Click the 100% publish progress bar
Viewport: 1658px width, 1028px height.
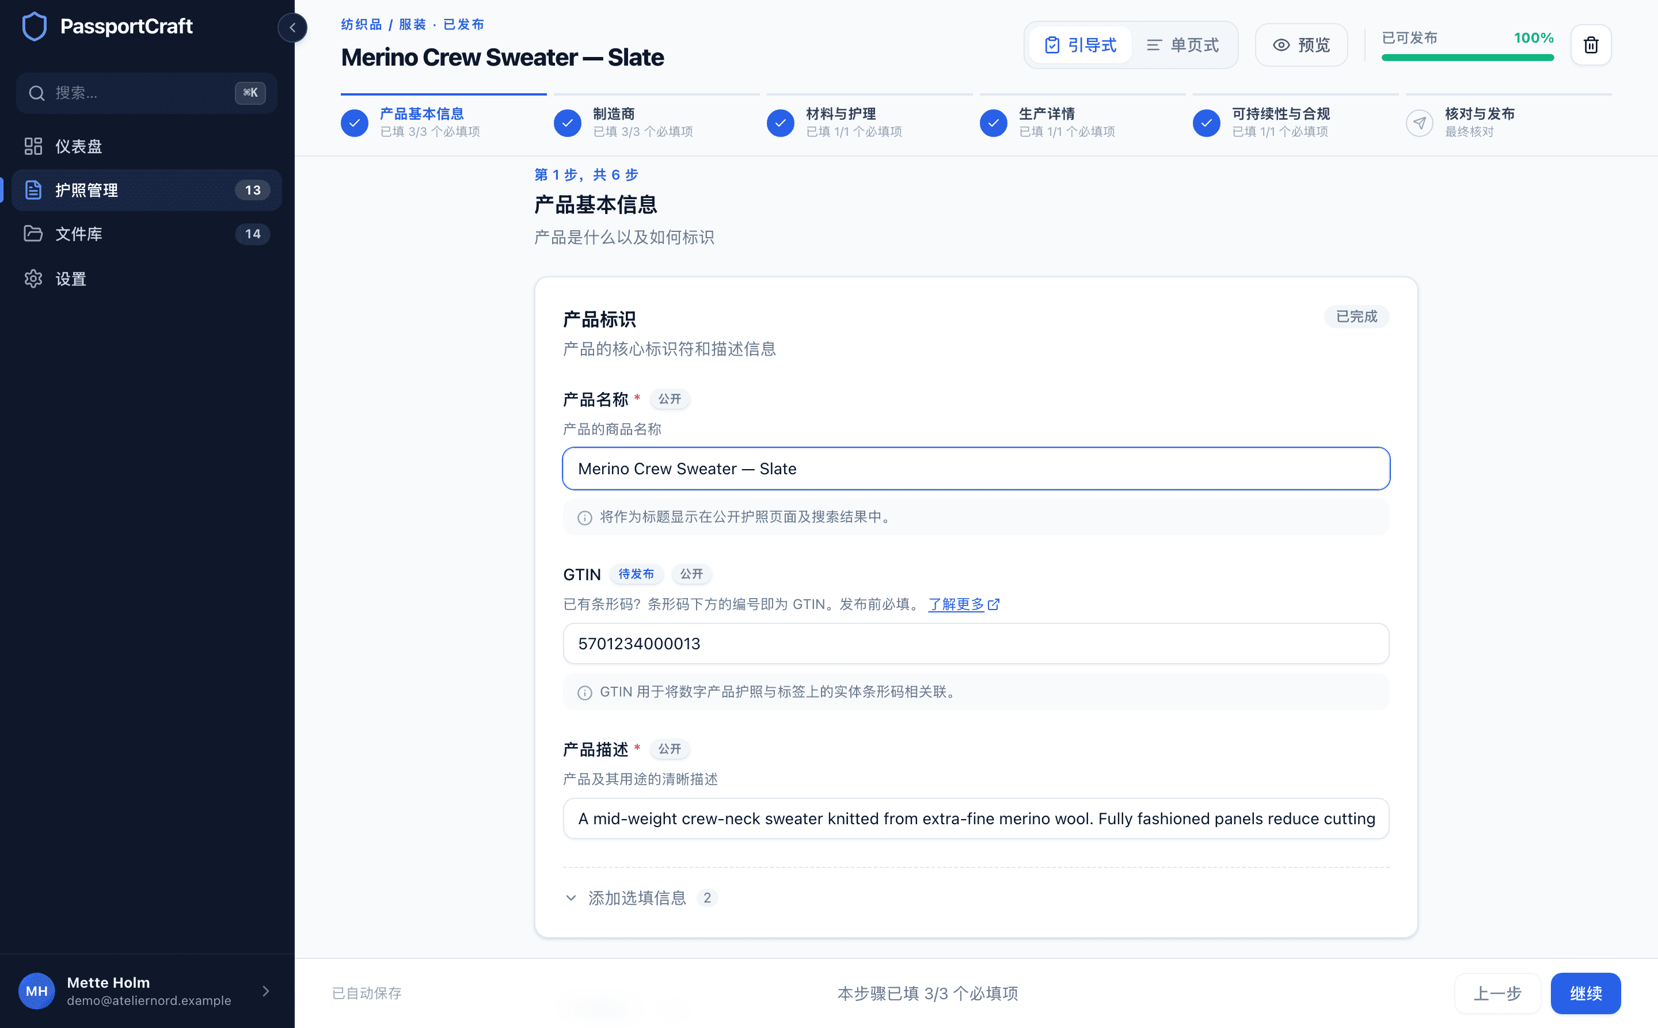pyautogui.click(x=1467, y=58)
